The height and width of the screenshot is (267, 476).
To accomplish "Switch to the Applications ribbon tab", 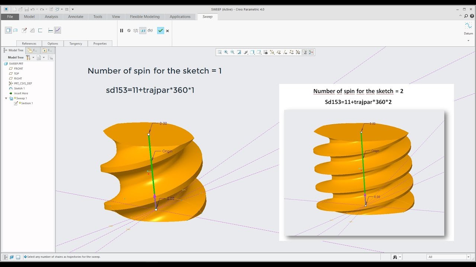I will point(180,17).
